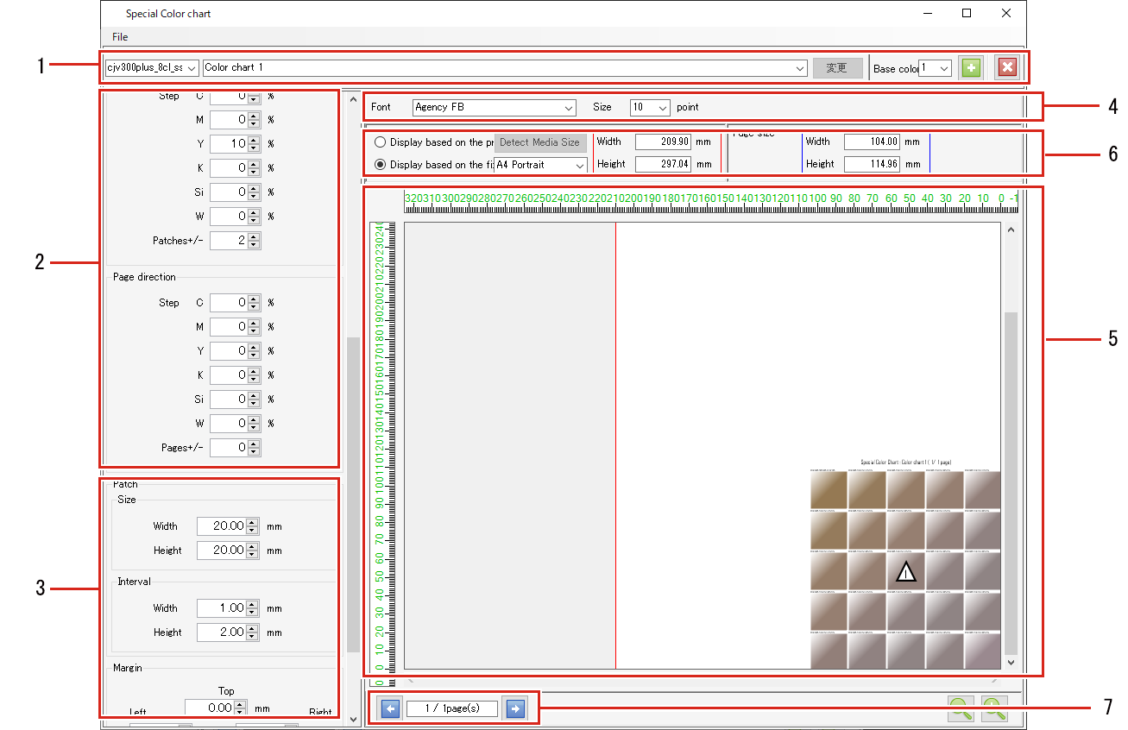Open the File menu

(x=119, y=37)
